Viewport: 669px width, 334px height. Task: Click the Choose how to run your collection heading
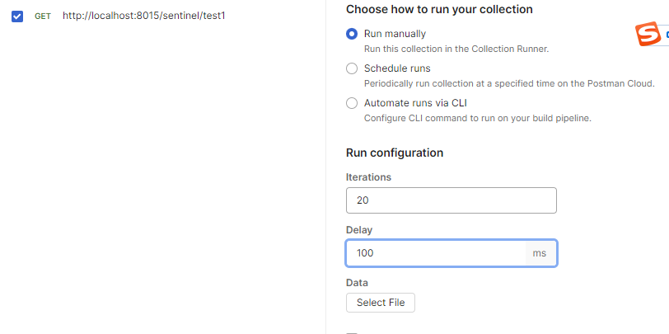(x=439, y=9)
